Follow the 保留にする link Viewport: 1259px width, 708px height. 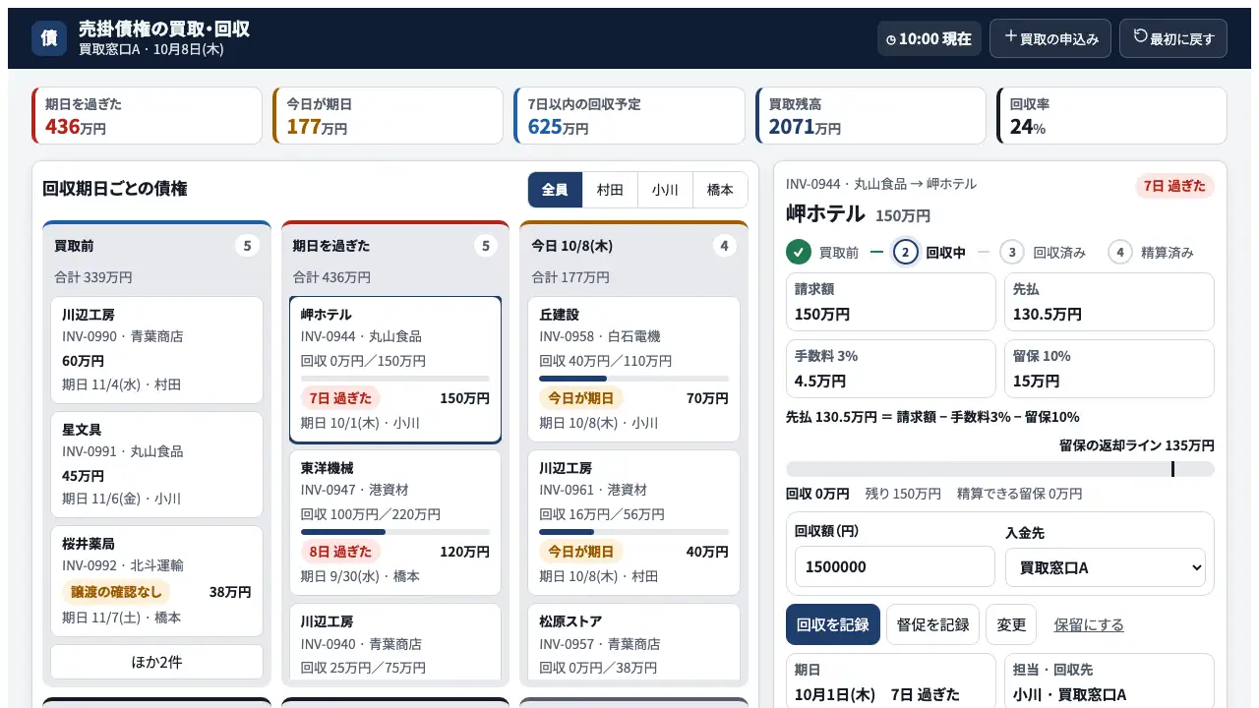[1089, 624]
